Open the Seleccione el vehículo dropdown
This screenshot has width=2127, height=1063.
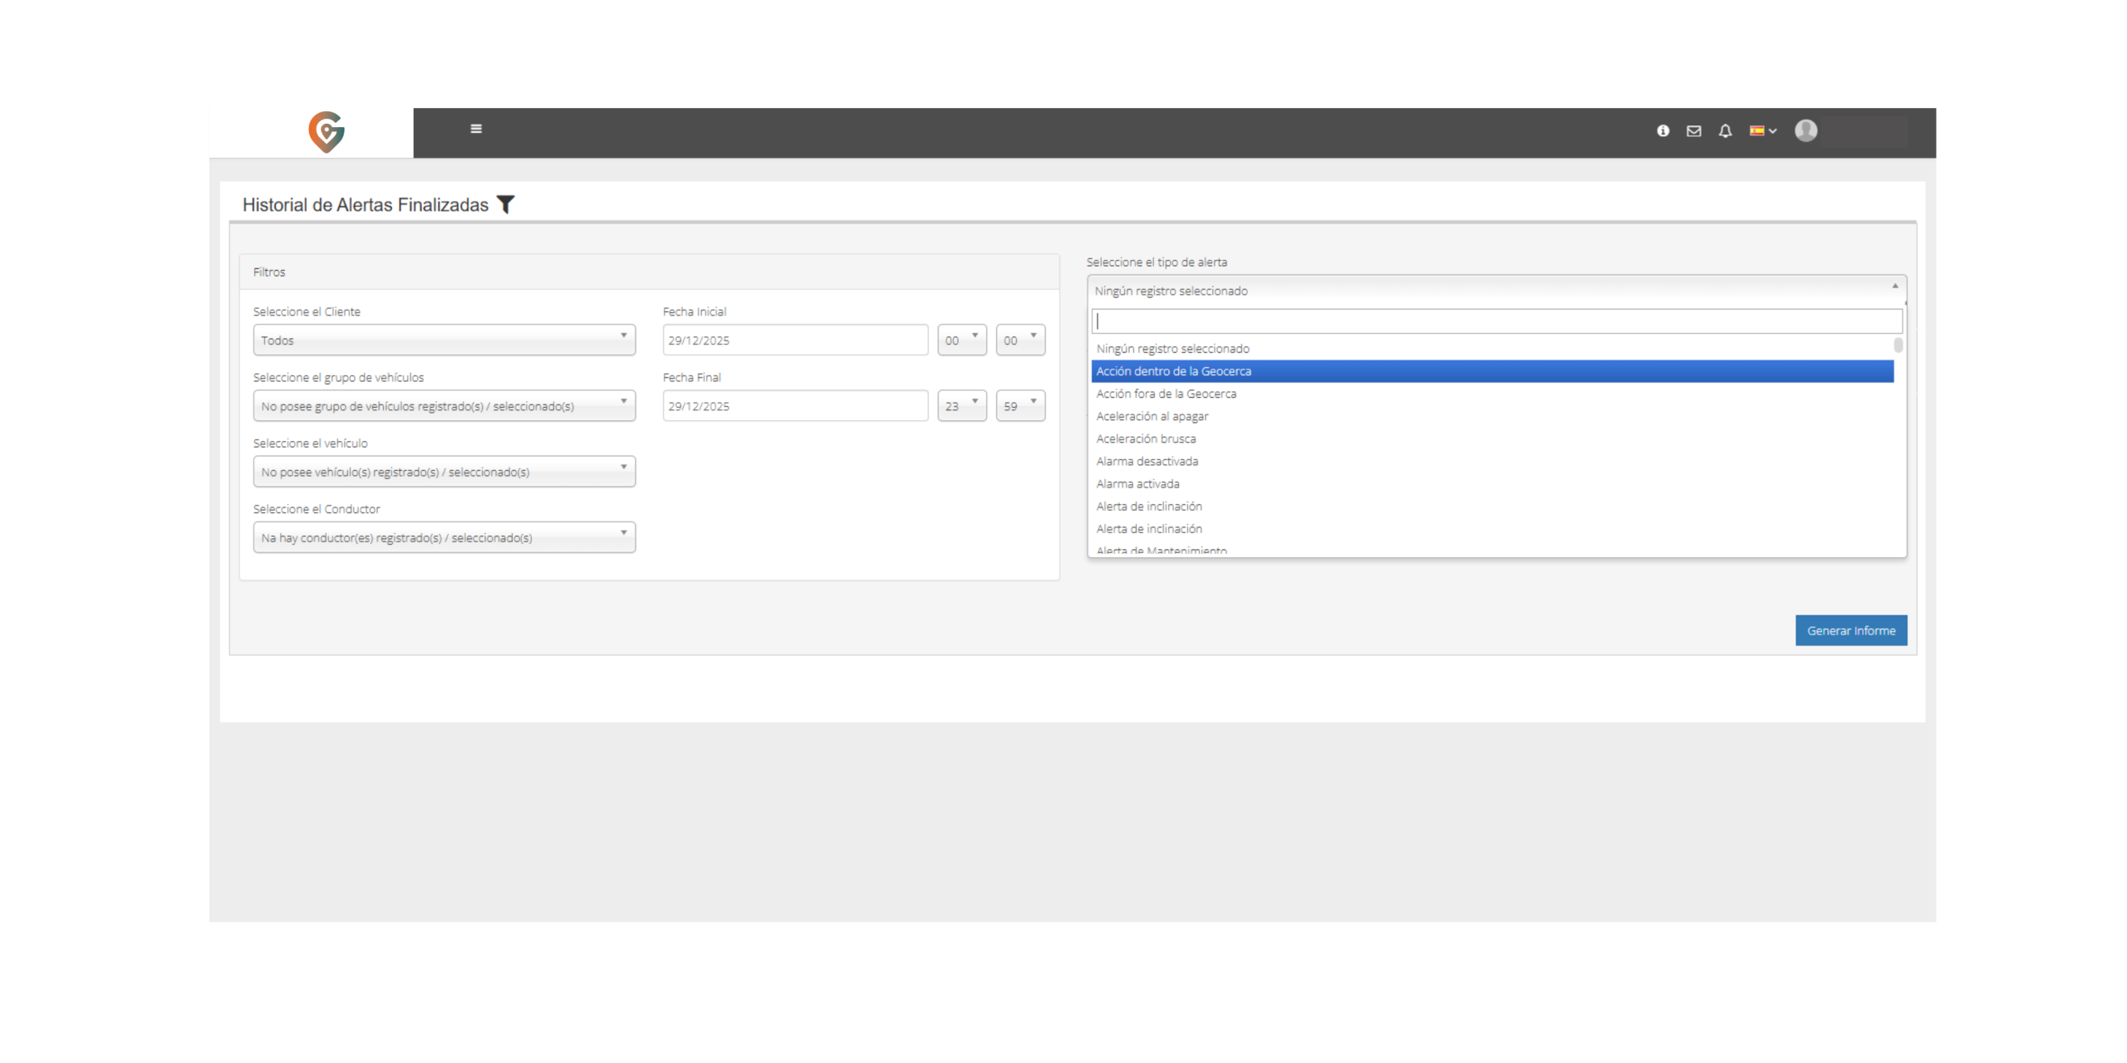444,472
